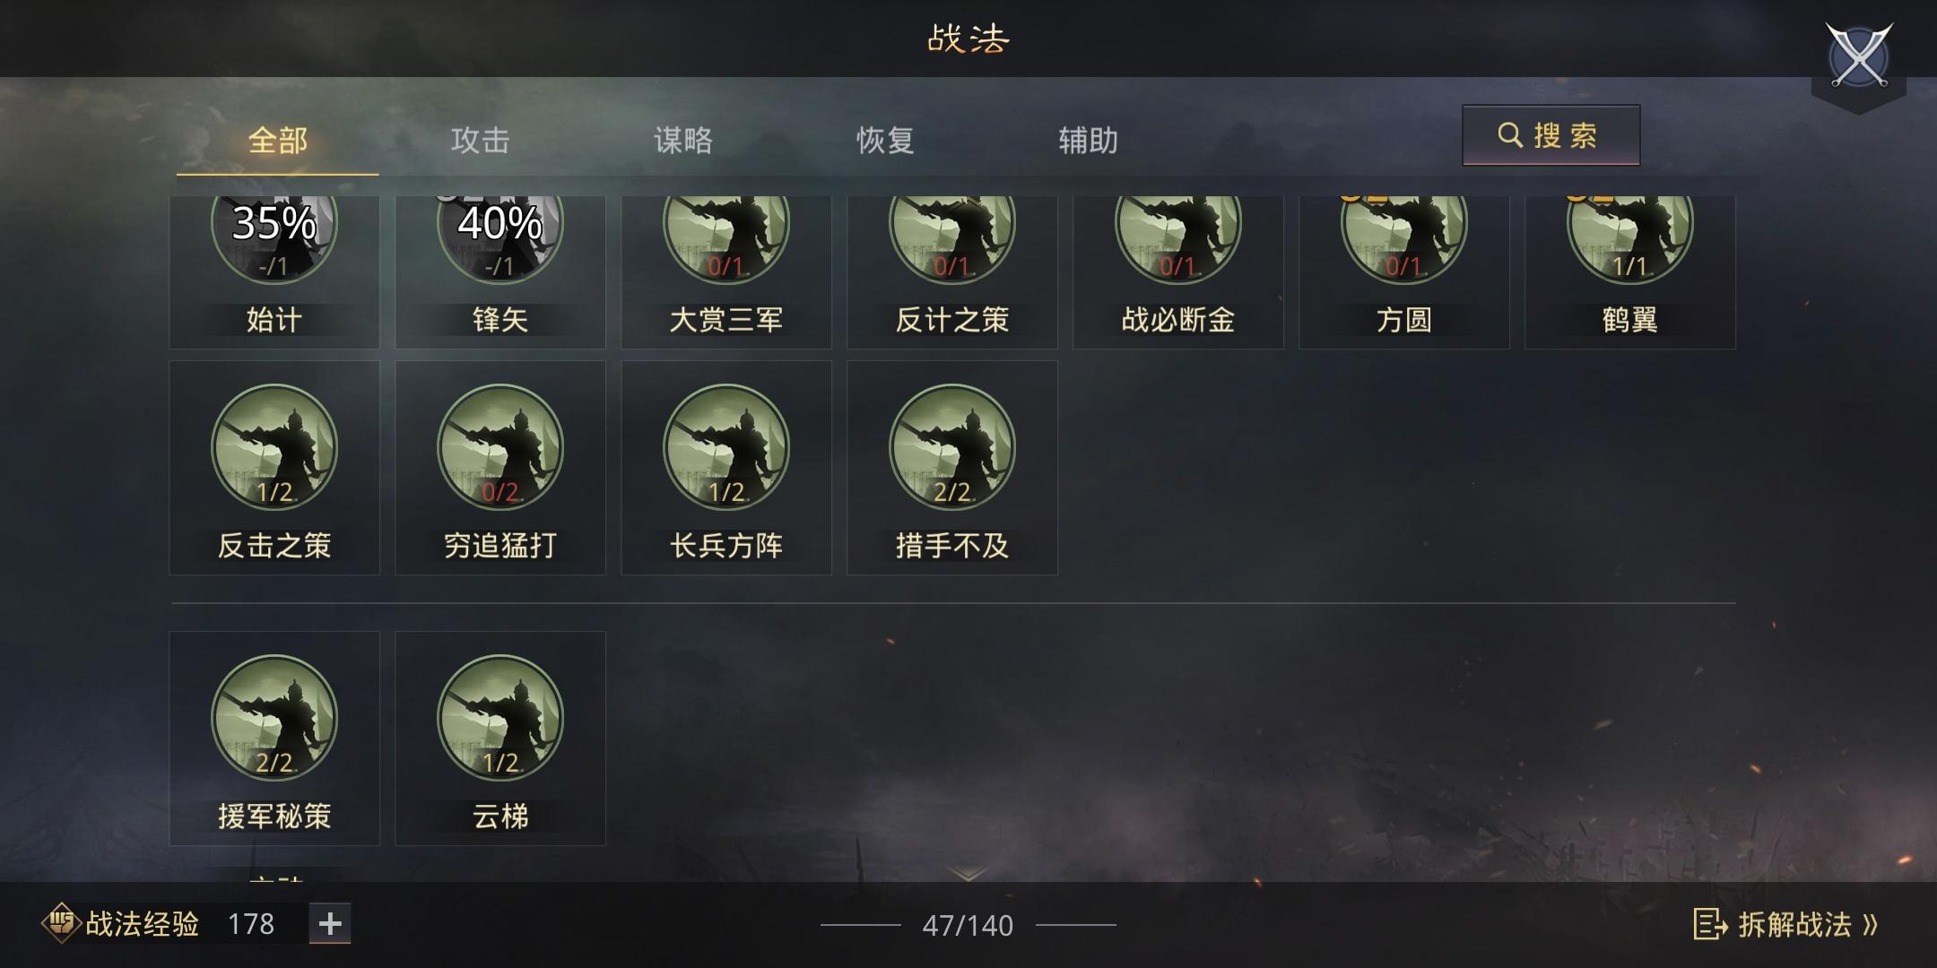This screenshot has width=1937, height=968.
Task: Open the 恢复 tab
Action: [x=885, y=141]
